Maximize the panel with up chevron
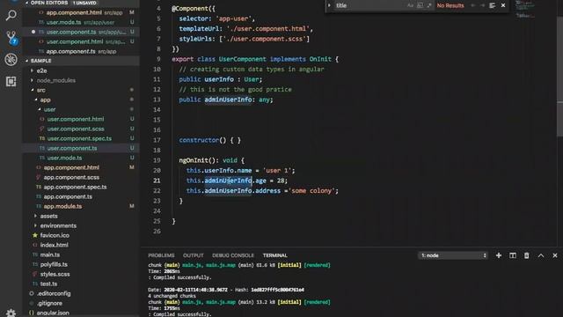The height and width of the screenshot is (317, 563). [x=541, y=255]
